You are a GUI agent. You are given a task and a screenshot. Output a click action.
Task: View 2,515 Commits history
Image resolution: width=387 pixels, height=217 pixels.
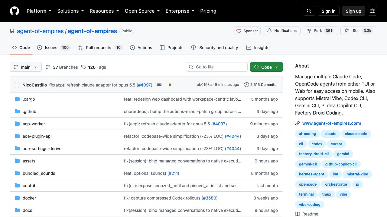(260, 85)
